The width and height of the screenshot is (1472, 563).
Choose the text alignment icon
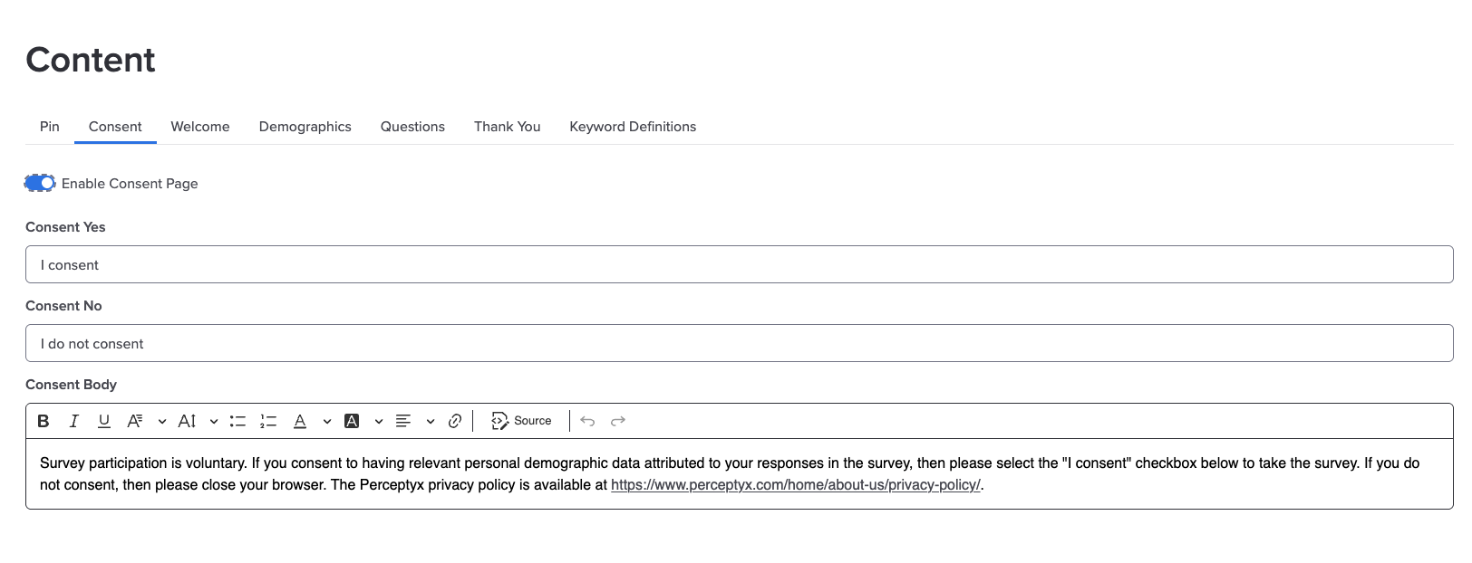pos(403,421)
